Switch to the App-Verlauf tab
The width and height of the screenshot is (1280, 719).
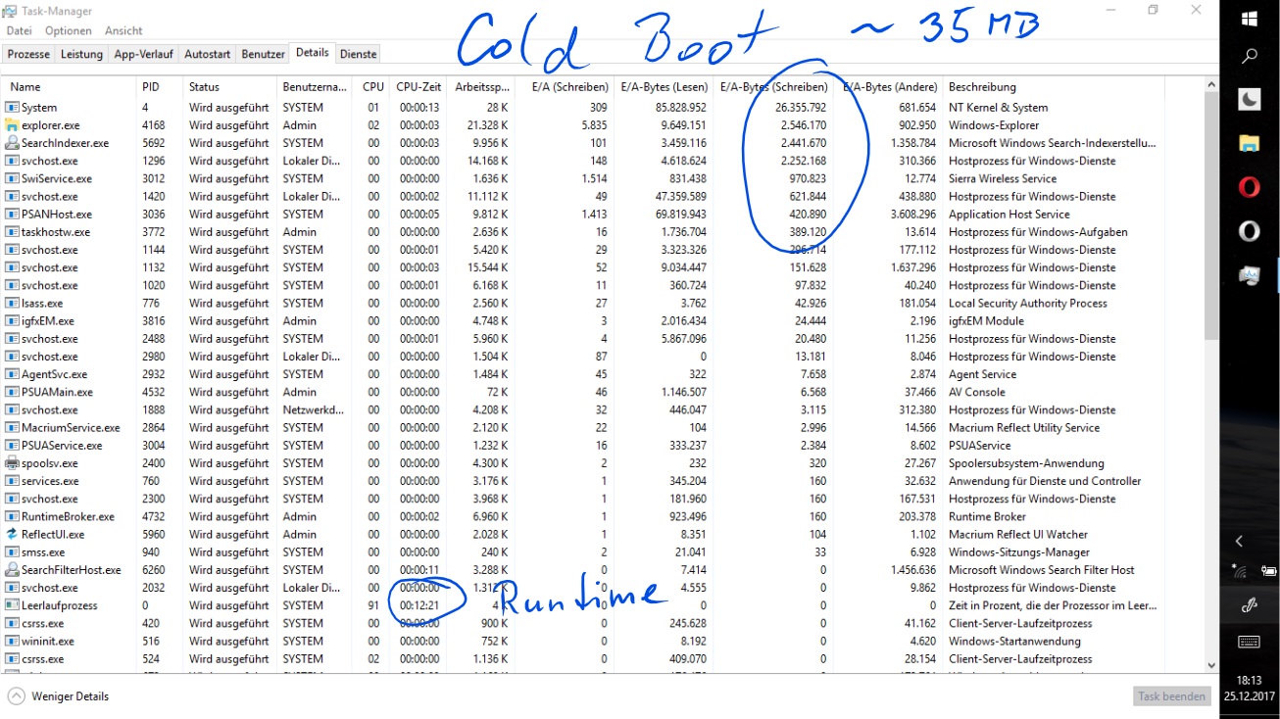coord(143,54)
